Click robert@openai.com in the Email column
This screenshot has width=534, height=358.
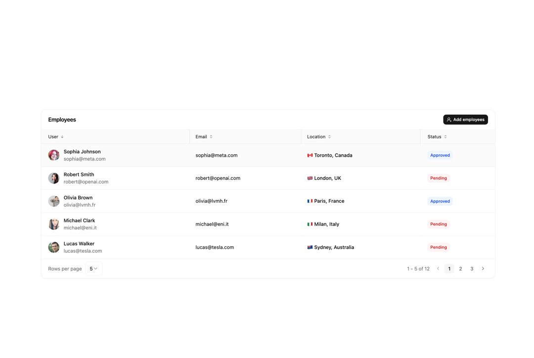coord(218,178)
